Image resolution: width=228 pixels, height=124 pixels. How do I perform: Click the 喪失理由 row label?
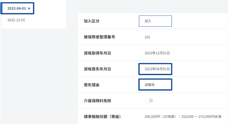pos(91,85)
